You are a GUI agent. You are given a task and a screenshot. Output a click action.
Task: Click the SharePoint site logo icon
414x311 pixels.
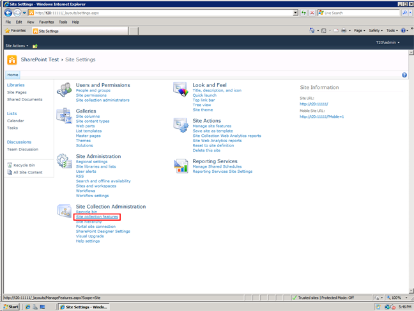[x=12, y=60]
